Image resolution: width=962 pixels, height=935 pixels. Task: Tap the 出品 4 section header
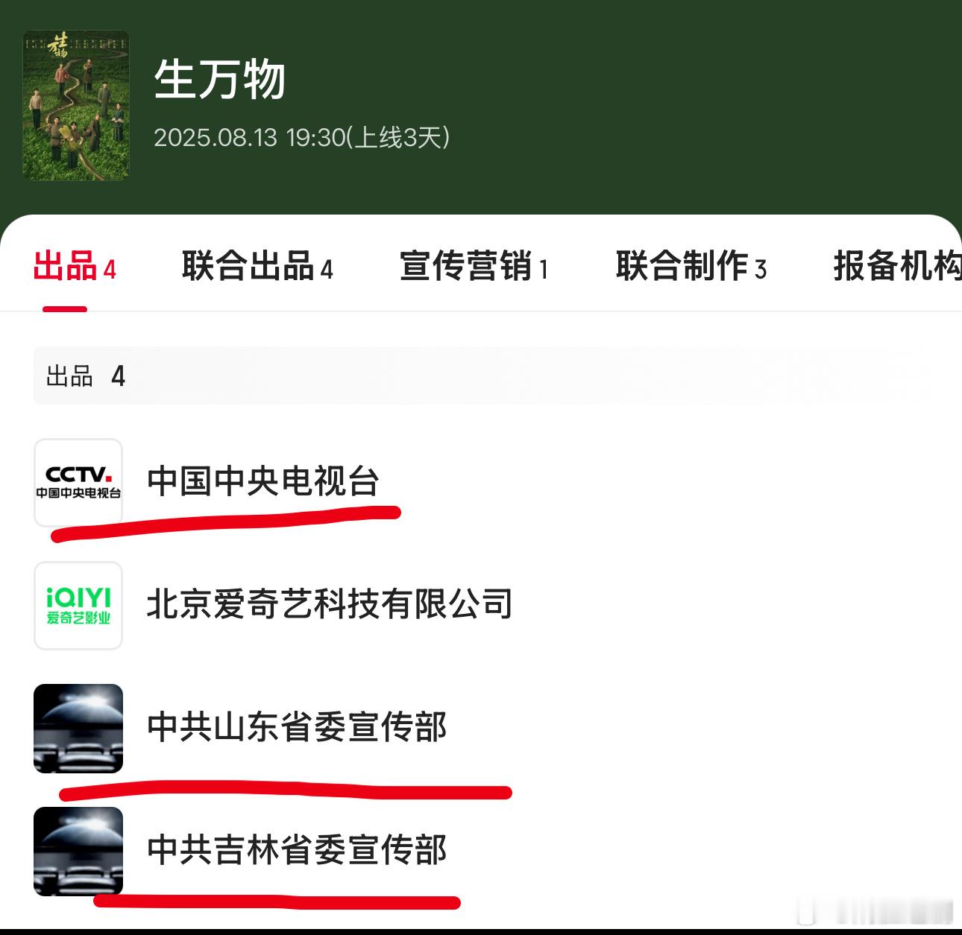click(86, 376)
